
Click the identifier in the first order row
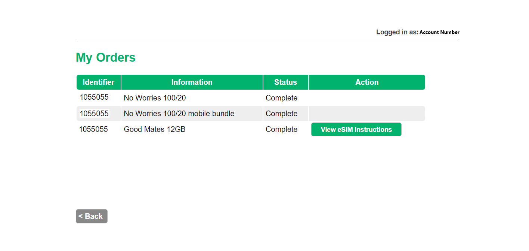94,97
